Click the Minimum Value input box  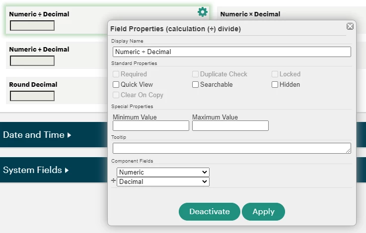[x=151, y=125]
